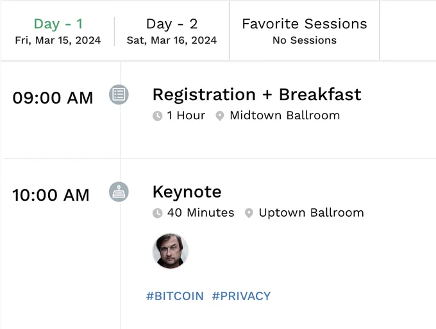Switch to the Day - 1 tab
436x329 pixels.
click(58, 31)
